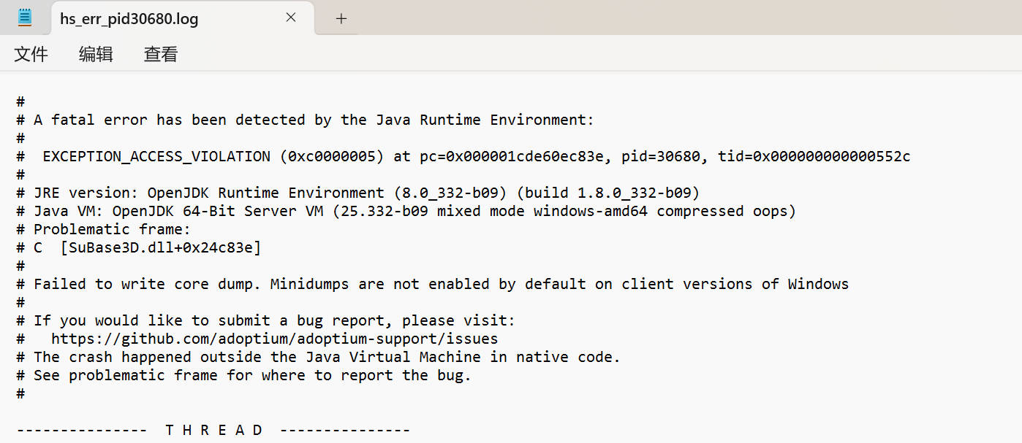This screenshot has width=1022, height=443.
Task: Click the 'Failed to write core dump' line
Action: point(433,284)
